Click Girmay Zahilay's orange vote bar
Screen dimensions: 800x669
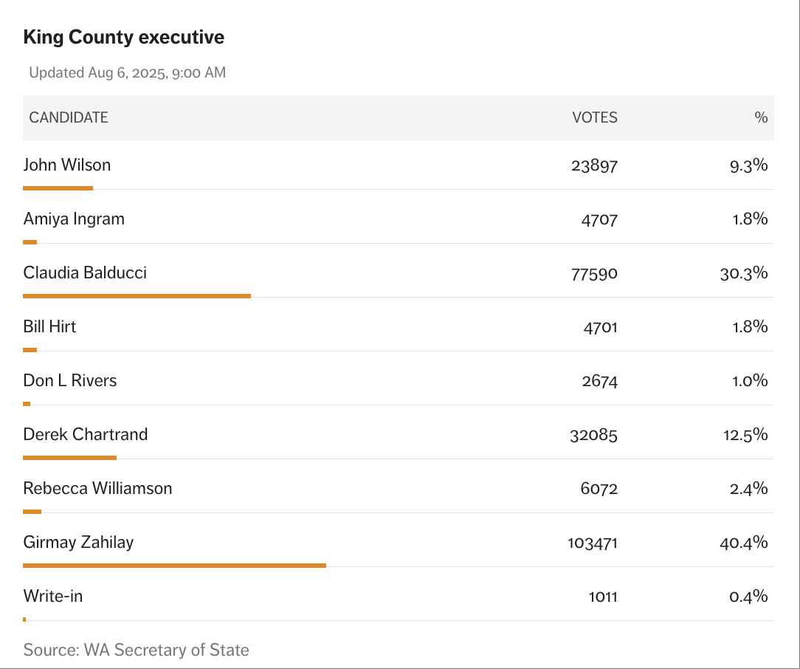174,566
